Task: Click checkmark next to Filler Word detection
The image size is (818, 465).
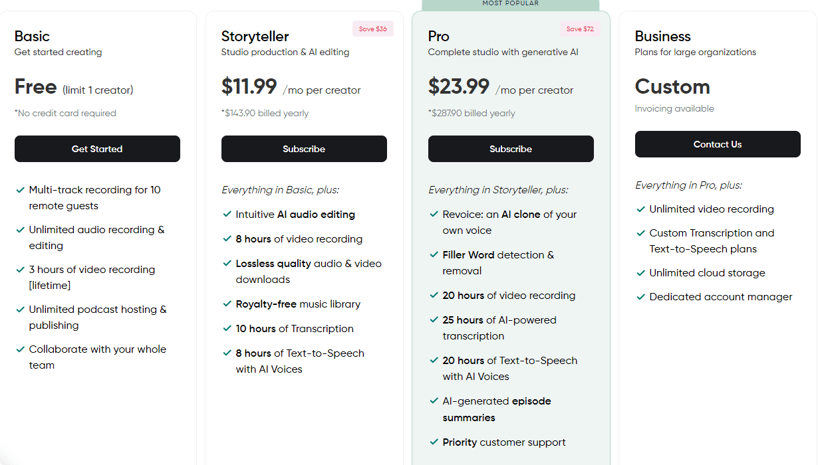Action: pos(434,255)
